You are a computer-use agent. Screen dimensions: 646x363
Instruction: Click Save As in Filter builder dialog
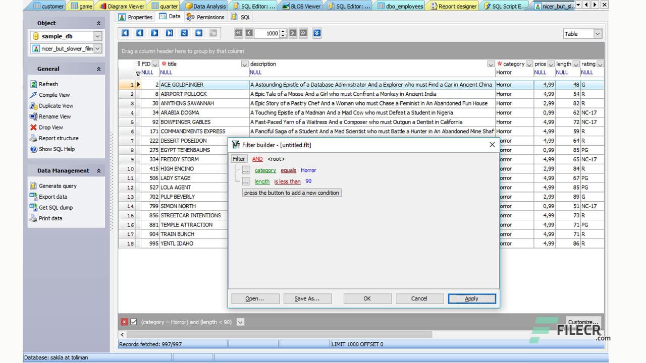point(307,298)
